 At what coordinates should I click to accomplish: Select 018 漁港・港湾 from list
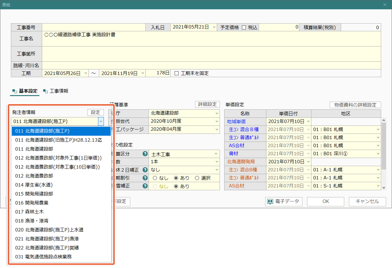coord(61,221)
